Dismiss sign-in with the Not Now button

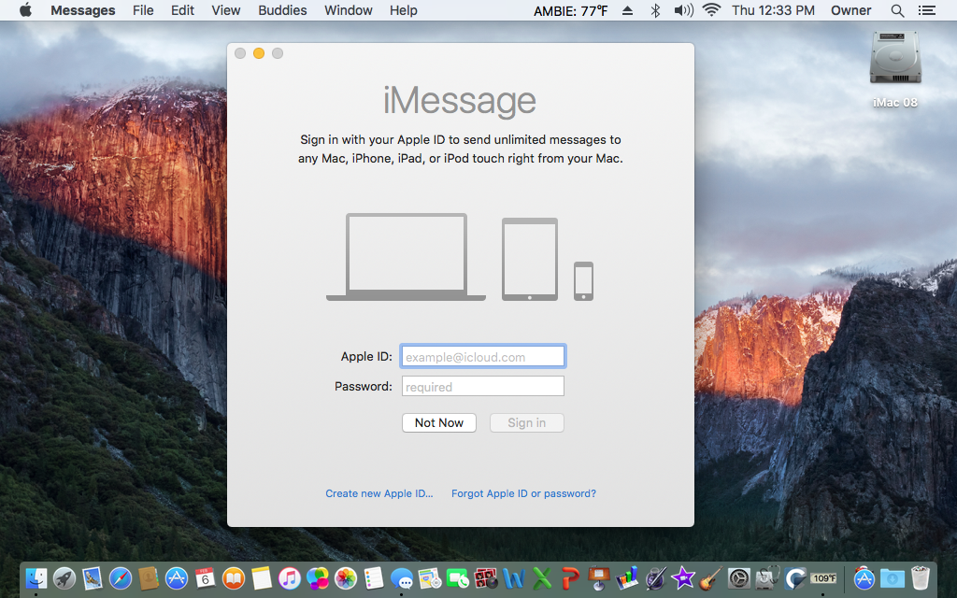[x=439, y=423]
